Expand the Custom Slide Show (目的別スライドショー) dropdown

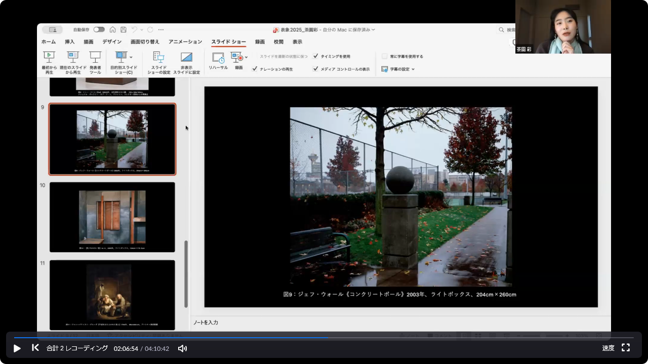(131, 57)
